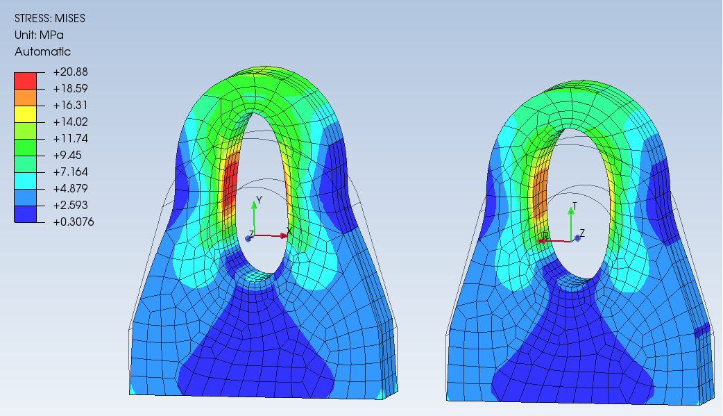723x416 pixels.
Task: Click the "Unit: MPa" label
Action: pyautogui.click(x=39, y=35)
